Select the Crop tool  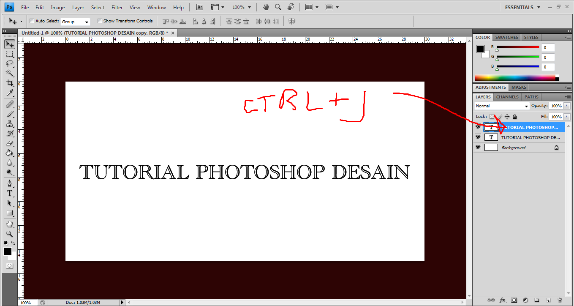pos(10,83)
